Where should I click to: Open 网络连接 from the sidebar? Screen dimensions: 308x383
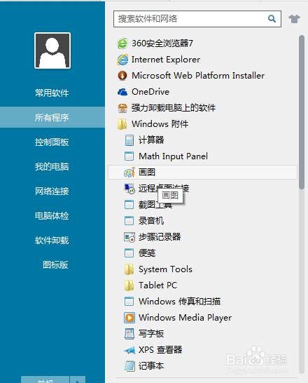tap(52, 191)
